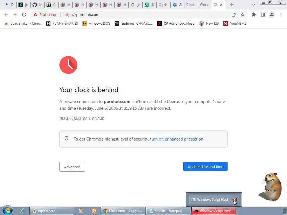Open the Extensions puzzle icon
The width and height of the screenshot is (287, 215).
click(x=254, y=15)
